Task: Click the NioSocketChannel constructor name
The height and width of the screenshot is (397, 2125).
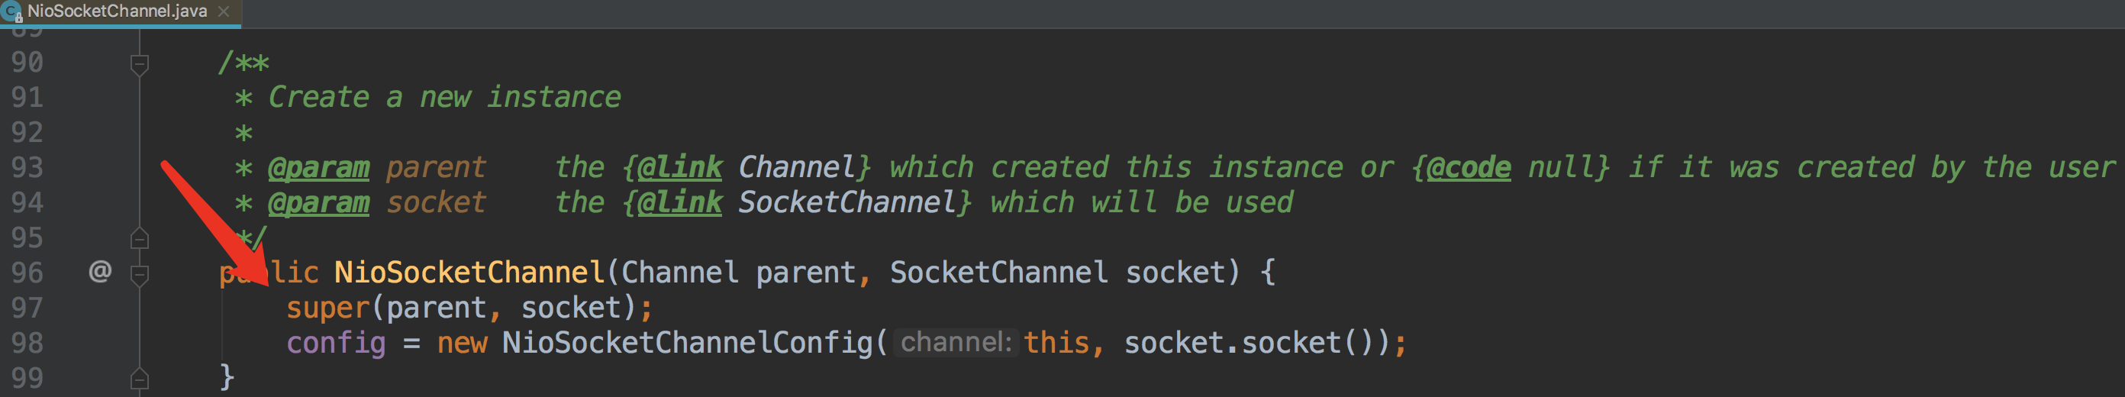Action: click(x=469, y=273)
